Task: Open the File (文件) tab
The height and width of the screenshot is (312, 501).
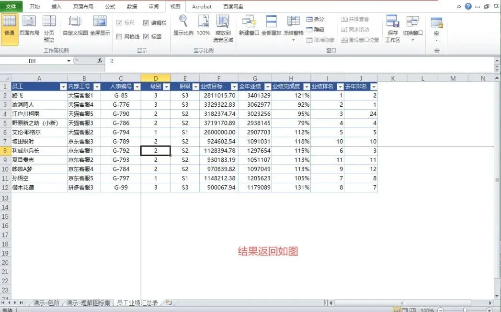Action: click(x=11, y=6)
